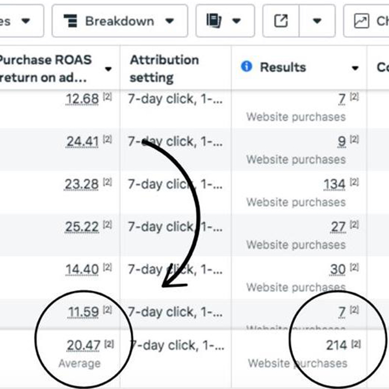Screen dimensions: 389x389
Task: Open the partially visible dropdown at far left
Action: point(22,21)
